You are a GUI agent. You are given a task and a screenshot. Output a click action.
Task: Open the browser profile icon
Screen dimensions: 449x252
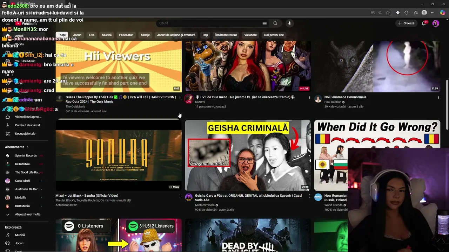[424, 13]
